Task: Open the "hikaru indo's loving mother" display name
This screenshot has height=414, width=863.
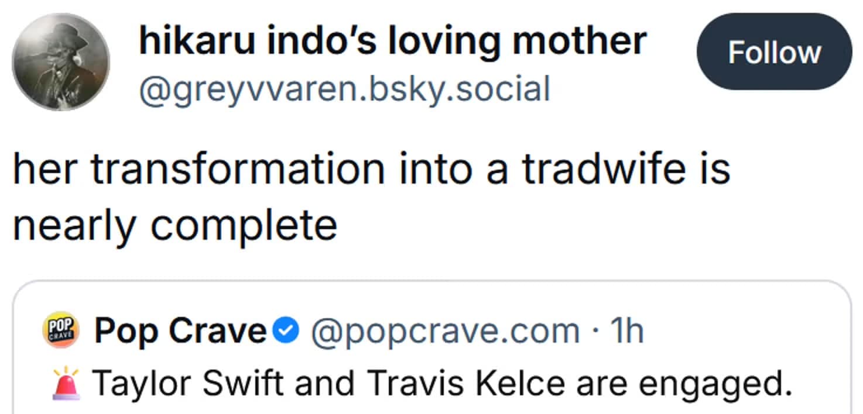Action: (x=392, y=41)
